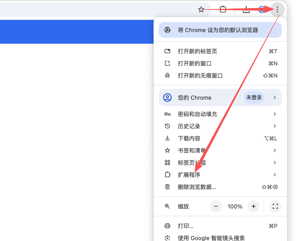Expand 密码和自动填充 submenu chevron
Screen dimensions: 301x241
point(275,114)
